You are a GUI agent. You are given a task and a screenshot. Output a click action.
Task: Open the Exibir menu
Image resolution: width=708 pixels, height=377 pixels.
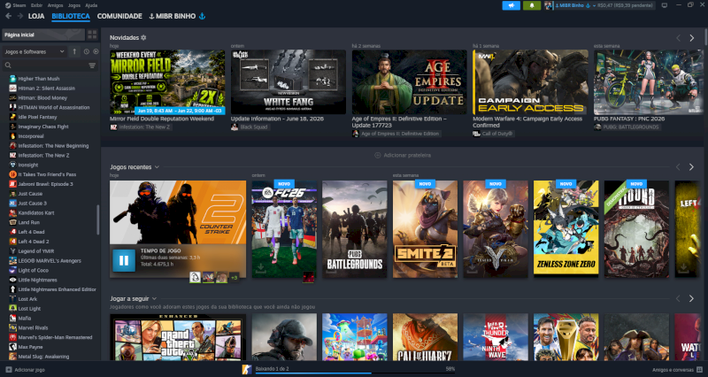point(36,5)
